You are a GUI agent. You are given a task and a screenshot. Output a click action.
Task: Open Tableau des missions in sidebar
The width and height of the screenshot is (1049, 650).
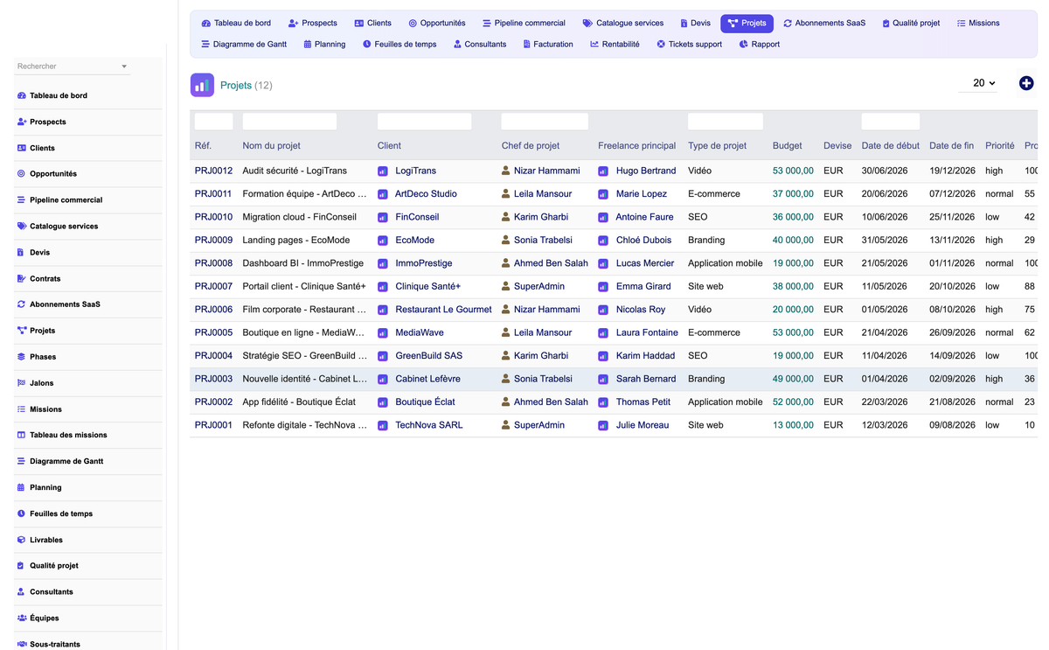(68, 435)
